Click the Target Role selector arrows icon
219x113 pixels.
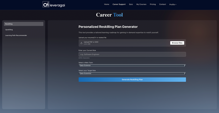click(185, 73)
